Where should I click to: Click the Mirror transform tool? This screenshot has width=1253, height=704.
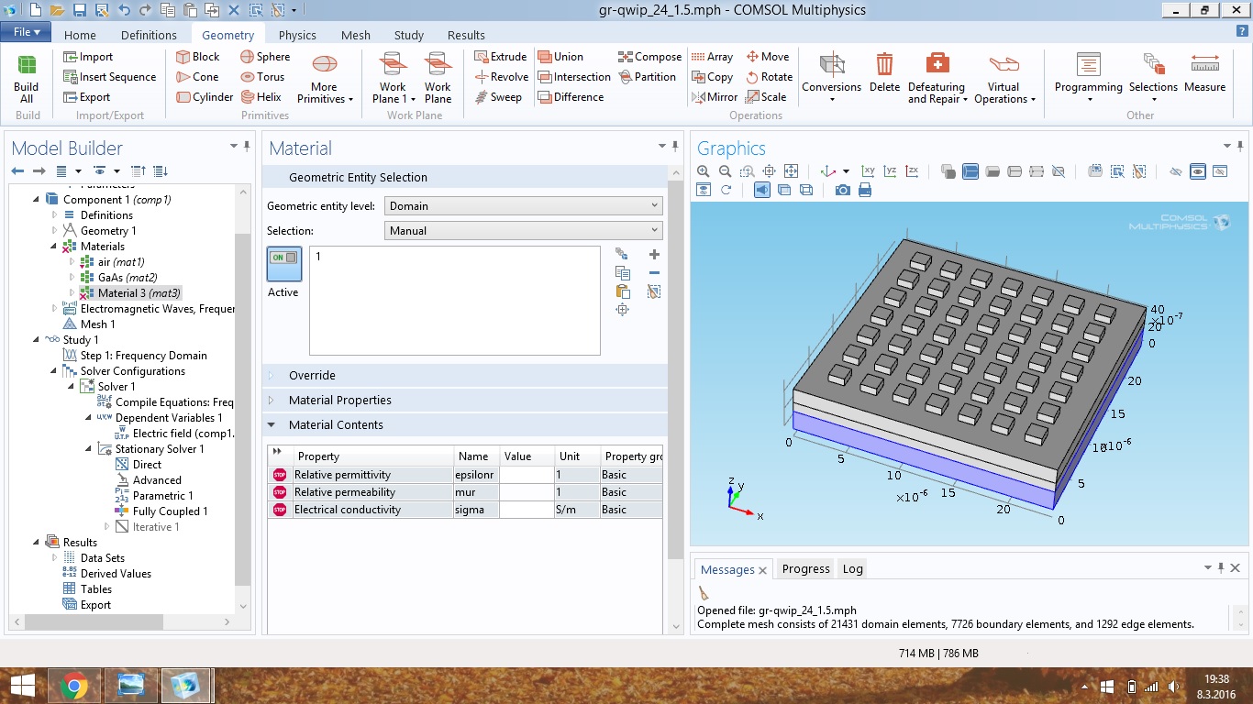714,97
